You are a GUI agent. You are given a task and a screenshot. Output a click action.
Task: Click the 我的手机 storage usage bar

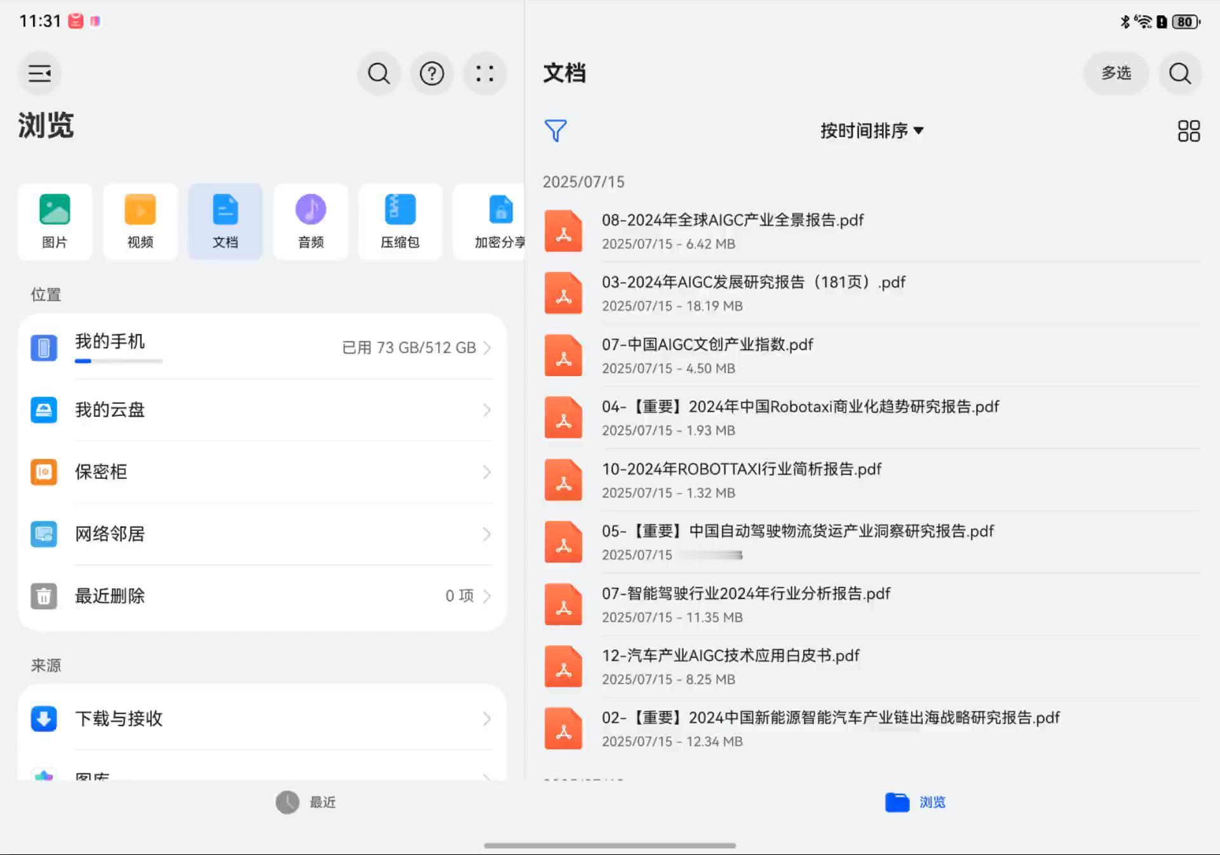click(118, 361)
